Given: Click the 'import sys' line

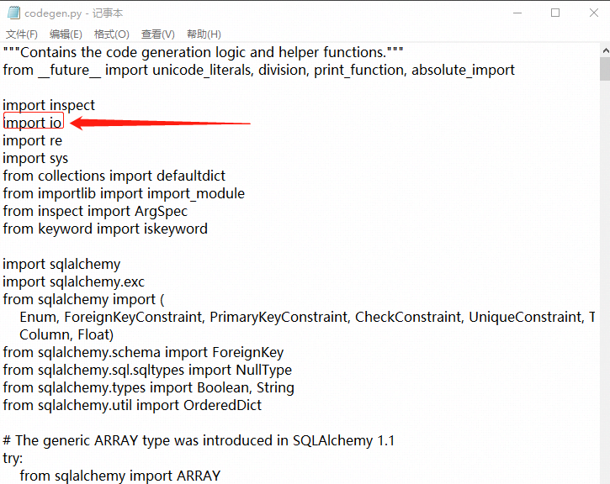Looking at the screenshot, I should [x=35, y=158].
